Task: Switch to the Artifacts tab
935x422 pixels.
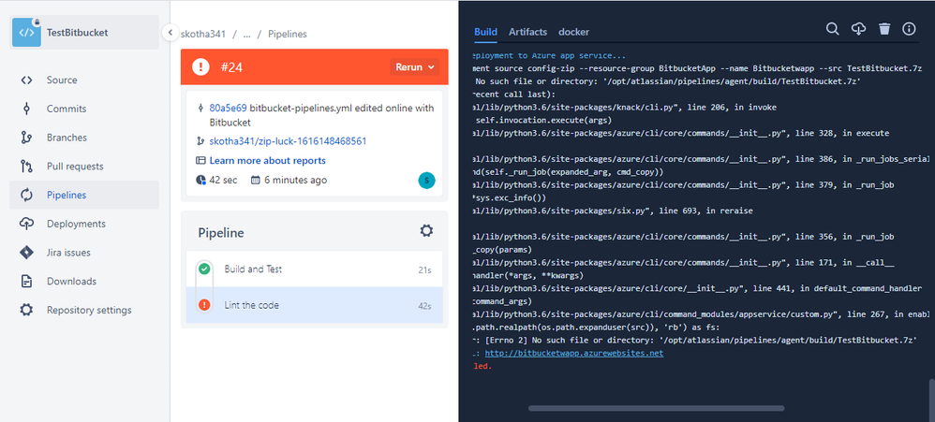Action: click(527, 32)
